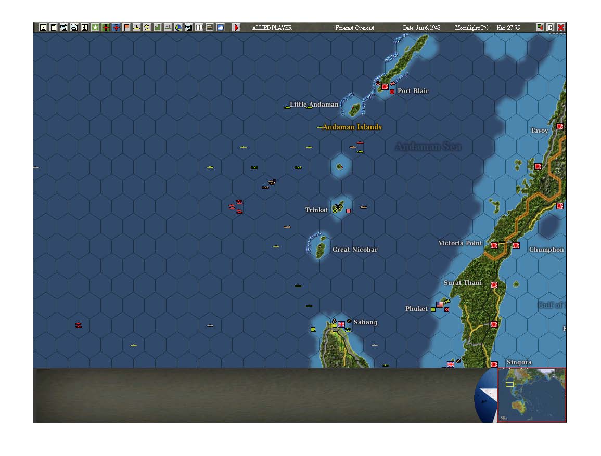Click the double yellow ships toolbar icon
The image size is (601, 456).
point(147,28)
